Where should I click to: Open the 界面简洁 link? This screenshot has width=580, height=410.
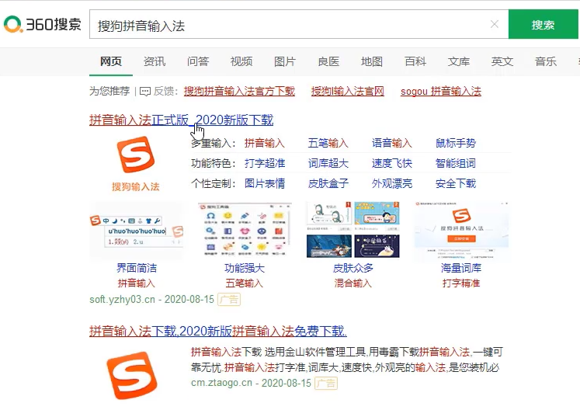pos(137,268)
